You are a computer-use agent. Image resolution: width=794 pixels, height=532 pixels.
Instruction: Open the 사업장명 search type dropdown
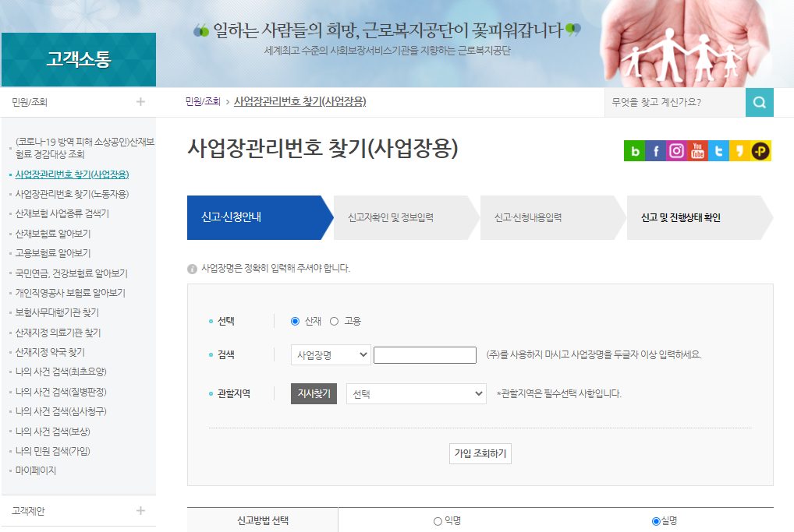coord(328,354)
